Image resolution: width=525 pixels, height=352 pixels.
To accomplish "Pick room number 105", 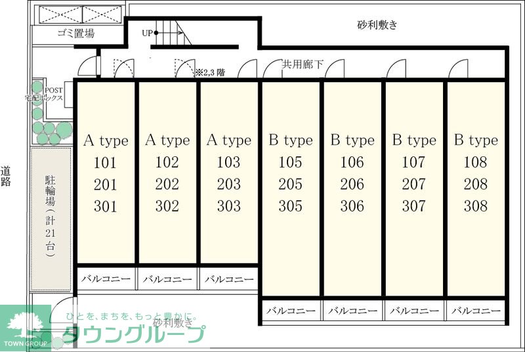I will (x=290, y=162).
